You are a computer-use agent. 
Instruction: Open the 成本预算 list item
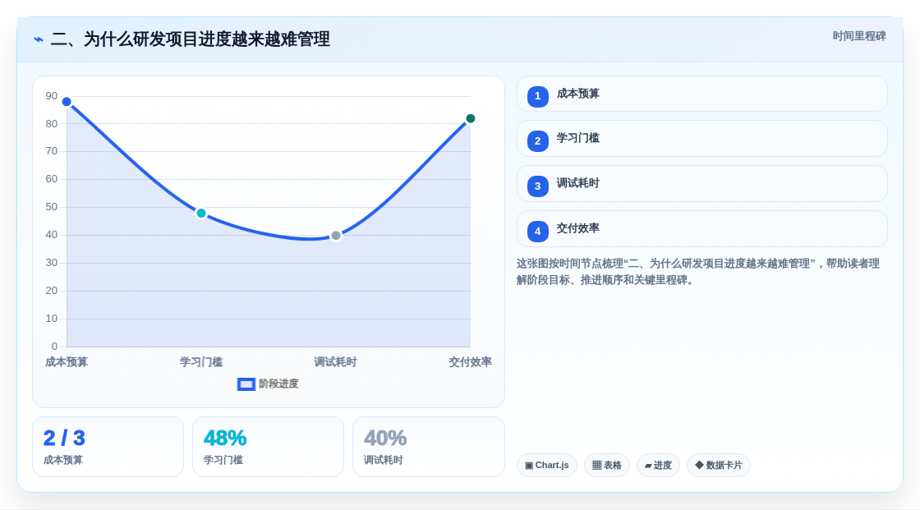coord(701,94)
